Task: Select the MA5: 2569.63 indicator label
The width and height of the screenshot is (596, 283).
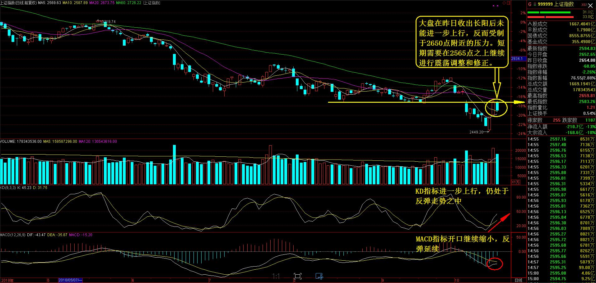Action: pos(49,3)
